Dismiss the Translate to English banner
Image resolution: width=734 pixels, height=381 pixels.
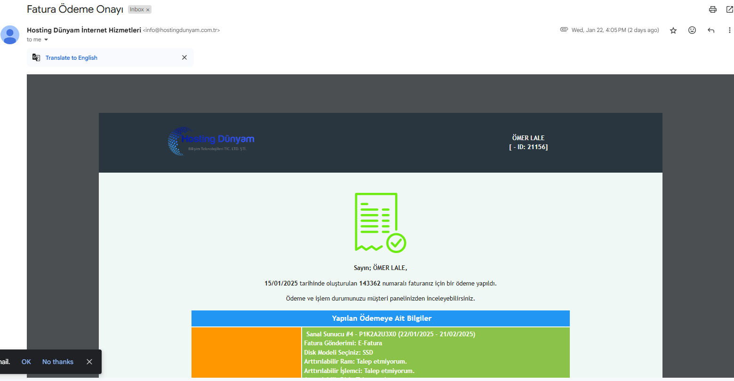click(184, 57)
